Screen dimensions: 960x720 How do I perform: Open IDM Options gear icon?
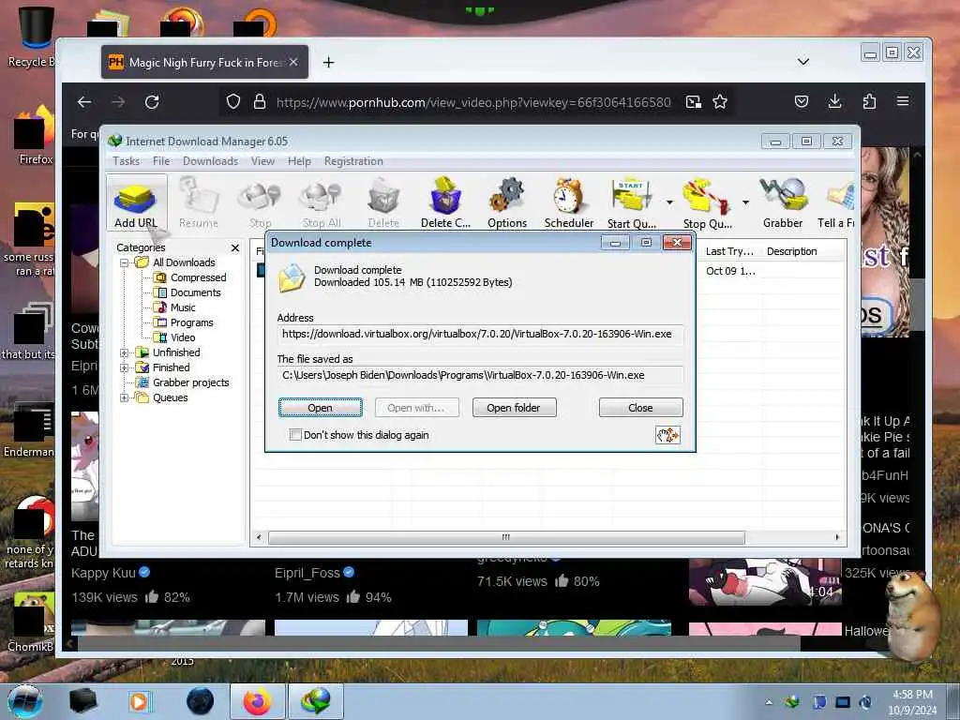[507, 202]
